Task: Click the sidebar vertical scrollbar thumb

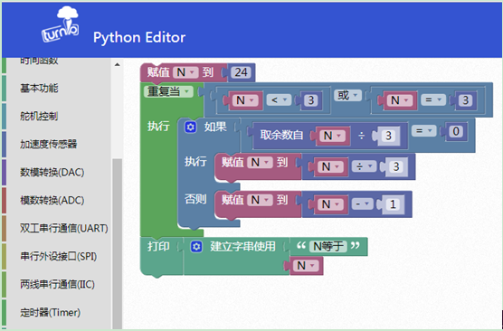Action: [x=117, y=243]
